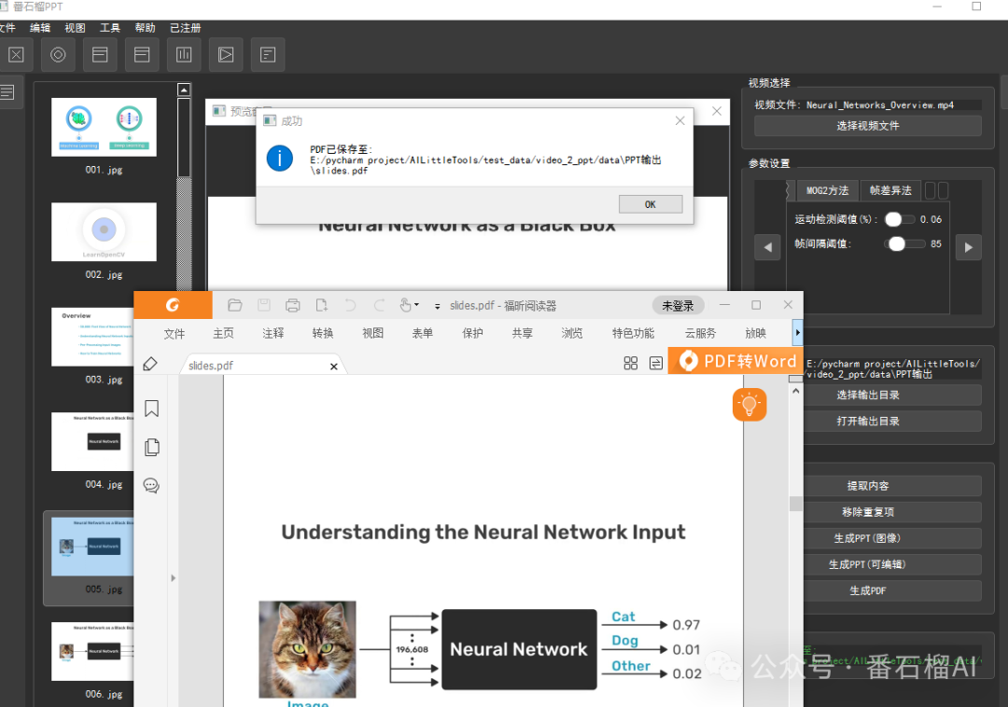Screen dimensions: 1008x707
Task: Open 编辑 menu in main app
Action: tap(40, 28)
